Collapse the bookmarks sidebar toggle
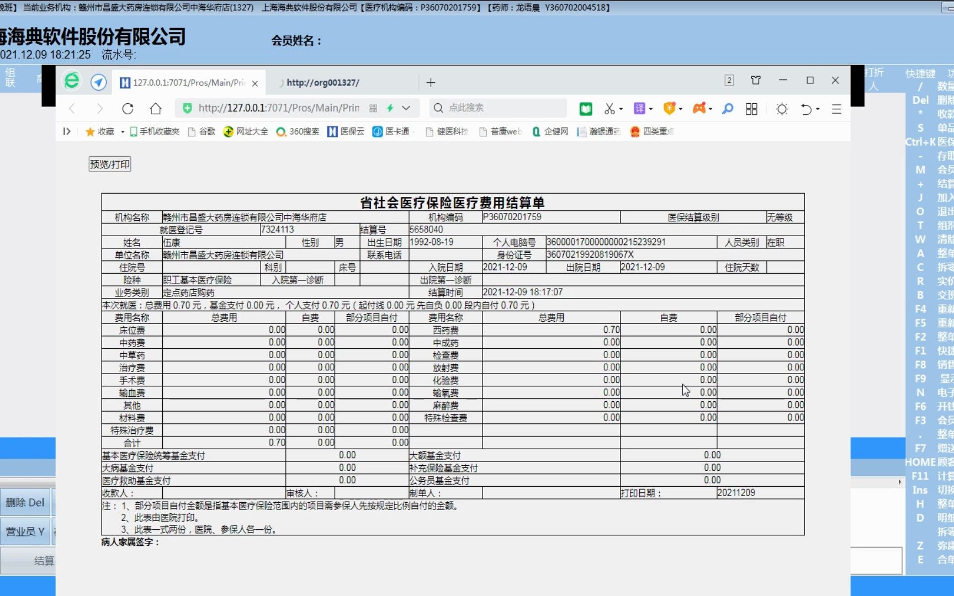Image resolution: width=954 pixels, height=596 pixels. tap(66, 131)
